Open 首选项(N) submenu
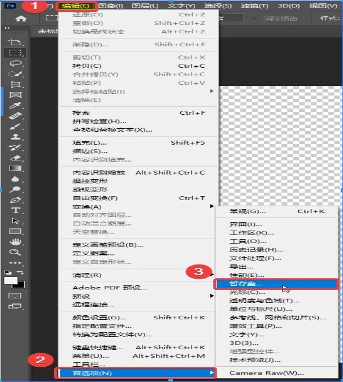 click(x=137, y=373)
